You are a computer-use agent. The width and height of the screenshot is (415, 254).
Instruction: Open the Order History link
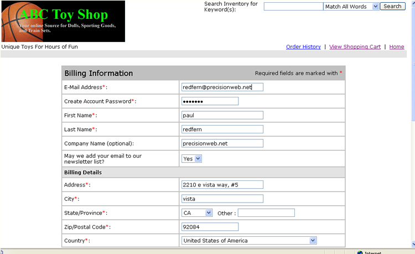coord(303,47)
